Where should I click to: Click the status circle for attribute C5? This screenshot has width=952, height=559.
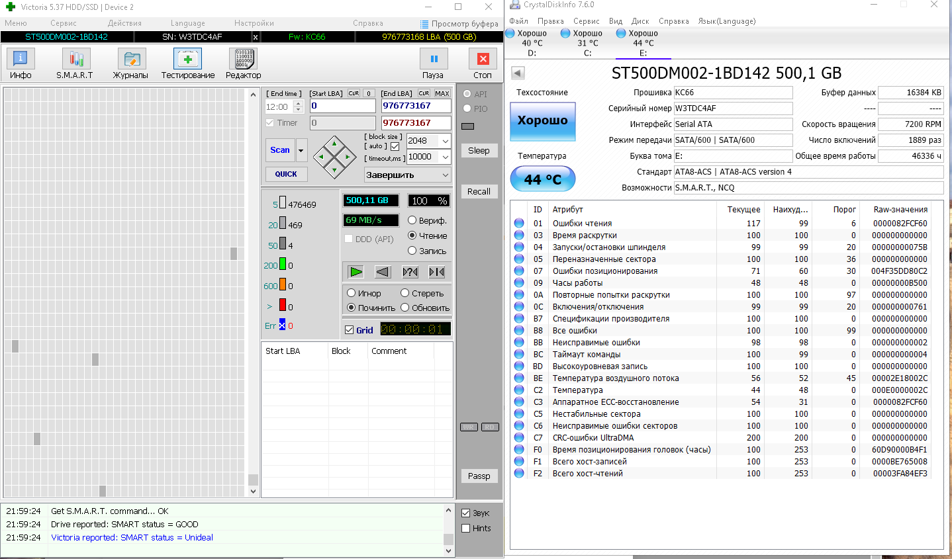click(x=519, y=414)
